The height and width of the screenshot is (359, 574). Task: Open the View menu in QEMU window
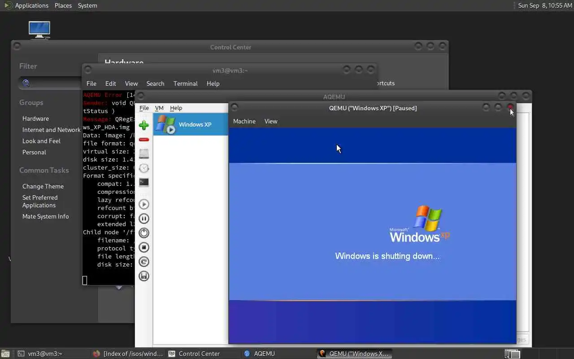[271, 121]
